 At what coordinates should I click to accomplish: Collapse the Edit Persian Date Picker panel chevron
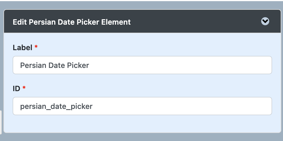coord(265,21)
